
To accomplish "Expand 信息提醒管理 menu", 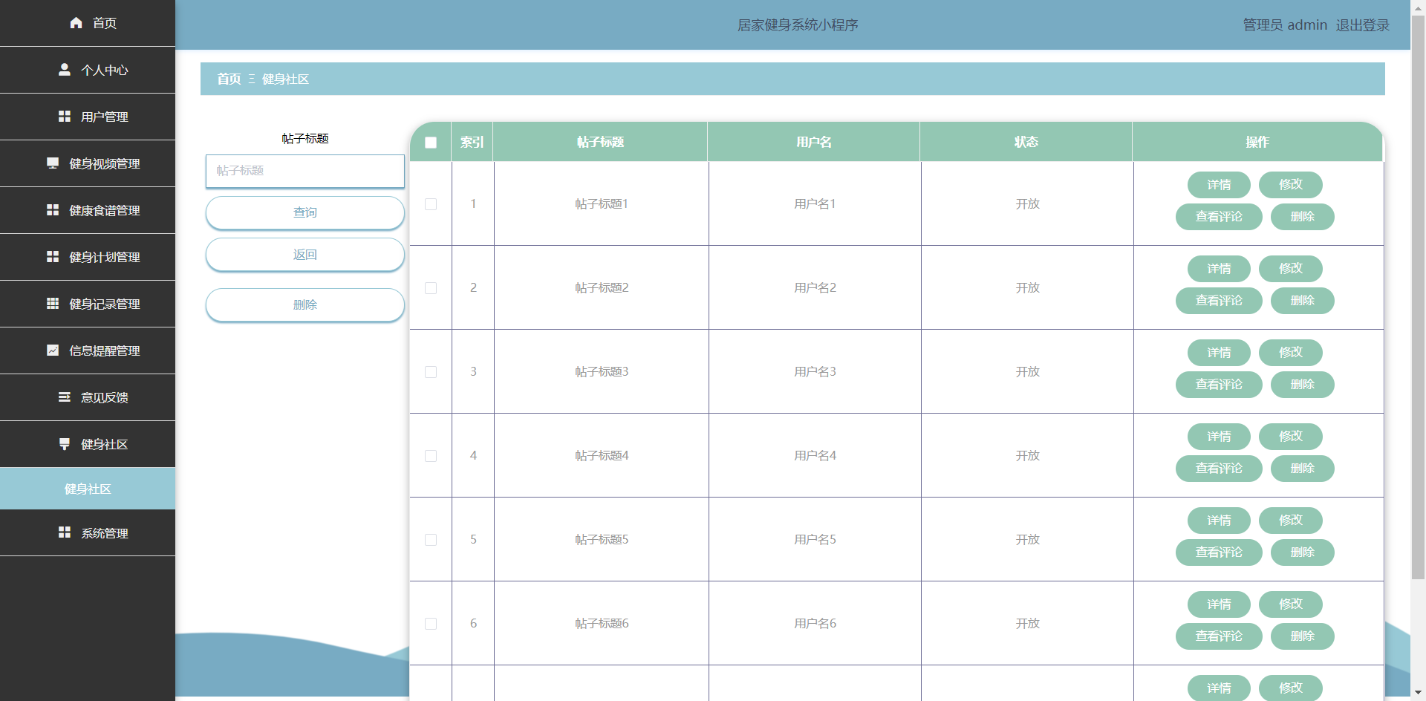I will [x=88, y=350].
